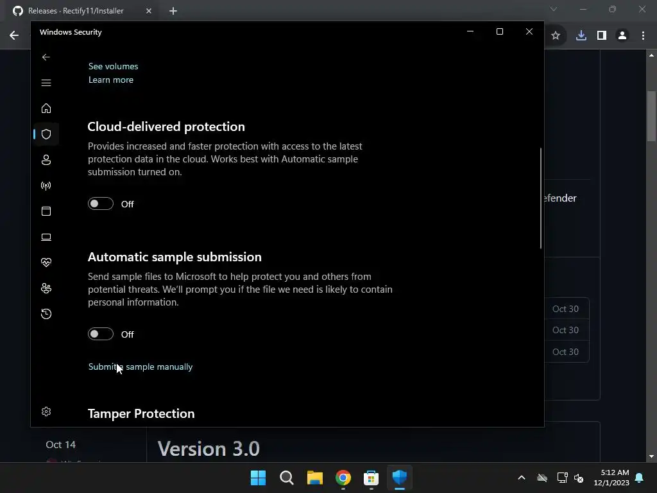
Task: Open the Home section in the sidebar
Action: [x=46, y=108]
